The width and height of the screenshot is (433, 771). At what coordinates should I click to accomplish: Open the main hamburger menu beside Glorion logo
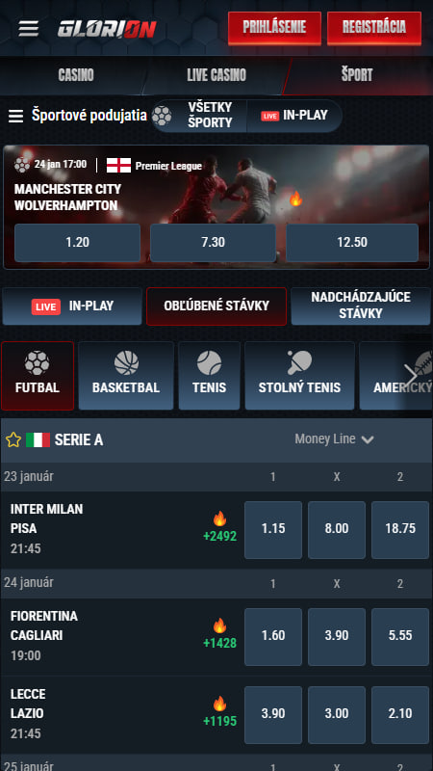click(29, 29)
